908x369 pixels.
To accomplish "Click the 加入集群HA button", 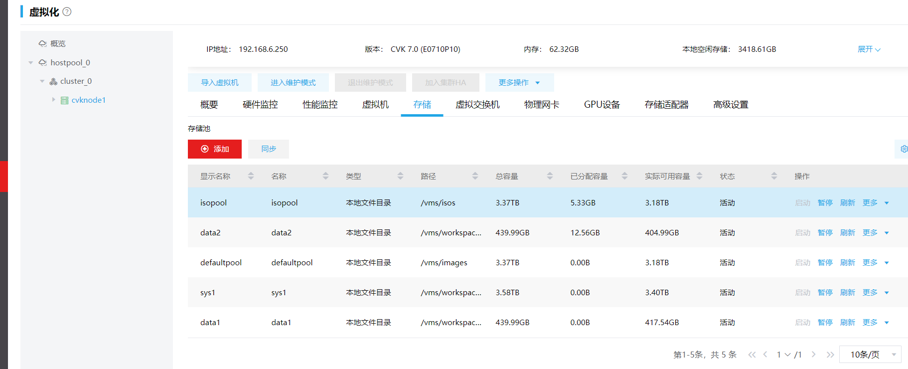I will click(x=446, y=83).
